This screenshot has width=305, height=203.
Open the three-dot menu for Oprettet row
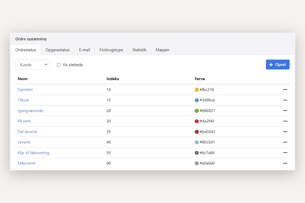coord(285,90)
